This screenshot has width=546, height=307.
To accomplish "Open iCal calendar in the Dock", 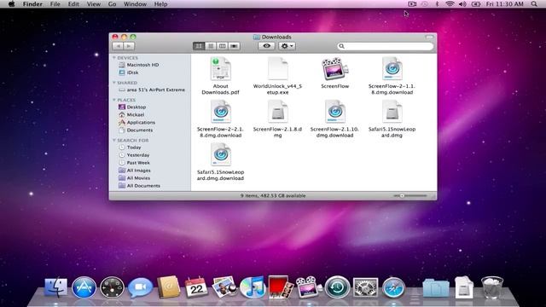I will coord(196,287).
